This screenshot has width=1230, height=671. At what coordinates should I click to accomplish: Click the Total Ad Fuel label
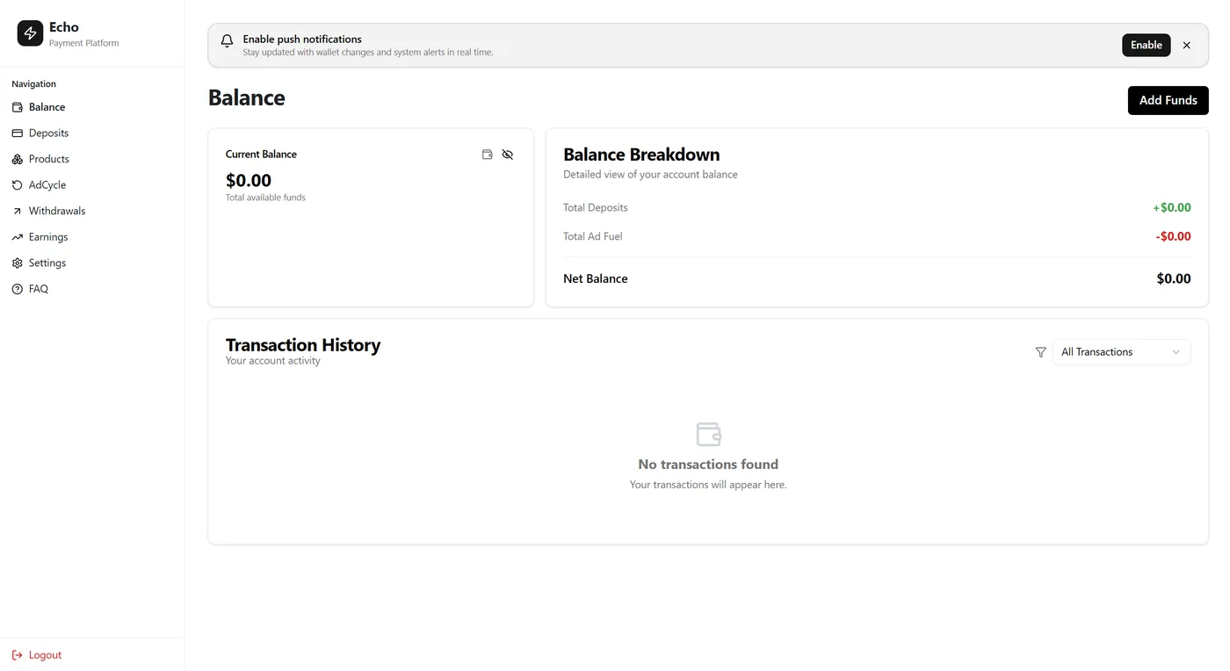[593, 236]
